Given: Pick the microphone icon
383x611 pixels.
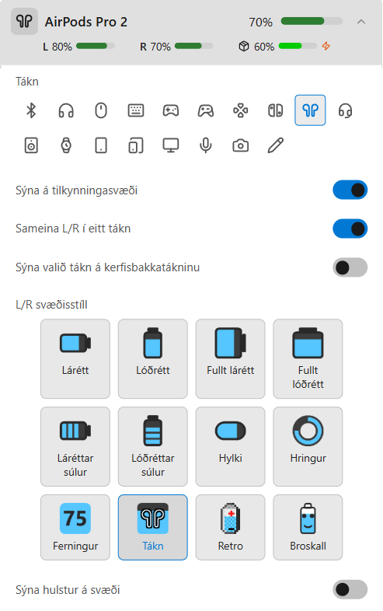Looking at the screenshot, I should pyautogui.click(x=205, y=145).
